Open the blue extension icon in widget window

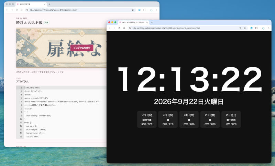(251, 28)
